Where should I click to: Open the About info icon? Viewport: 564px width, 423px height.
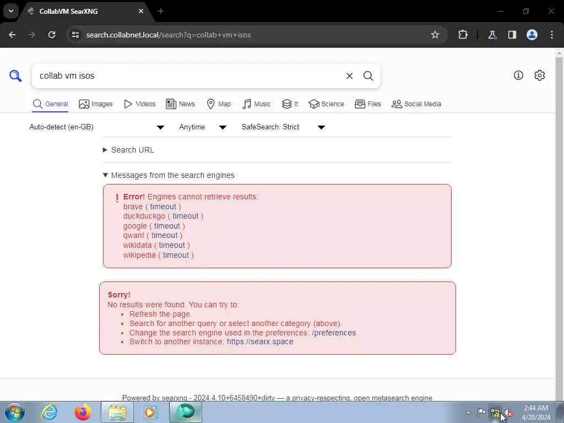point(518,75)
